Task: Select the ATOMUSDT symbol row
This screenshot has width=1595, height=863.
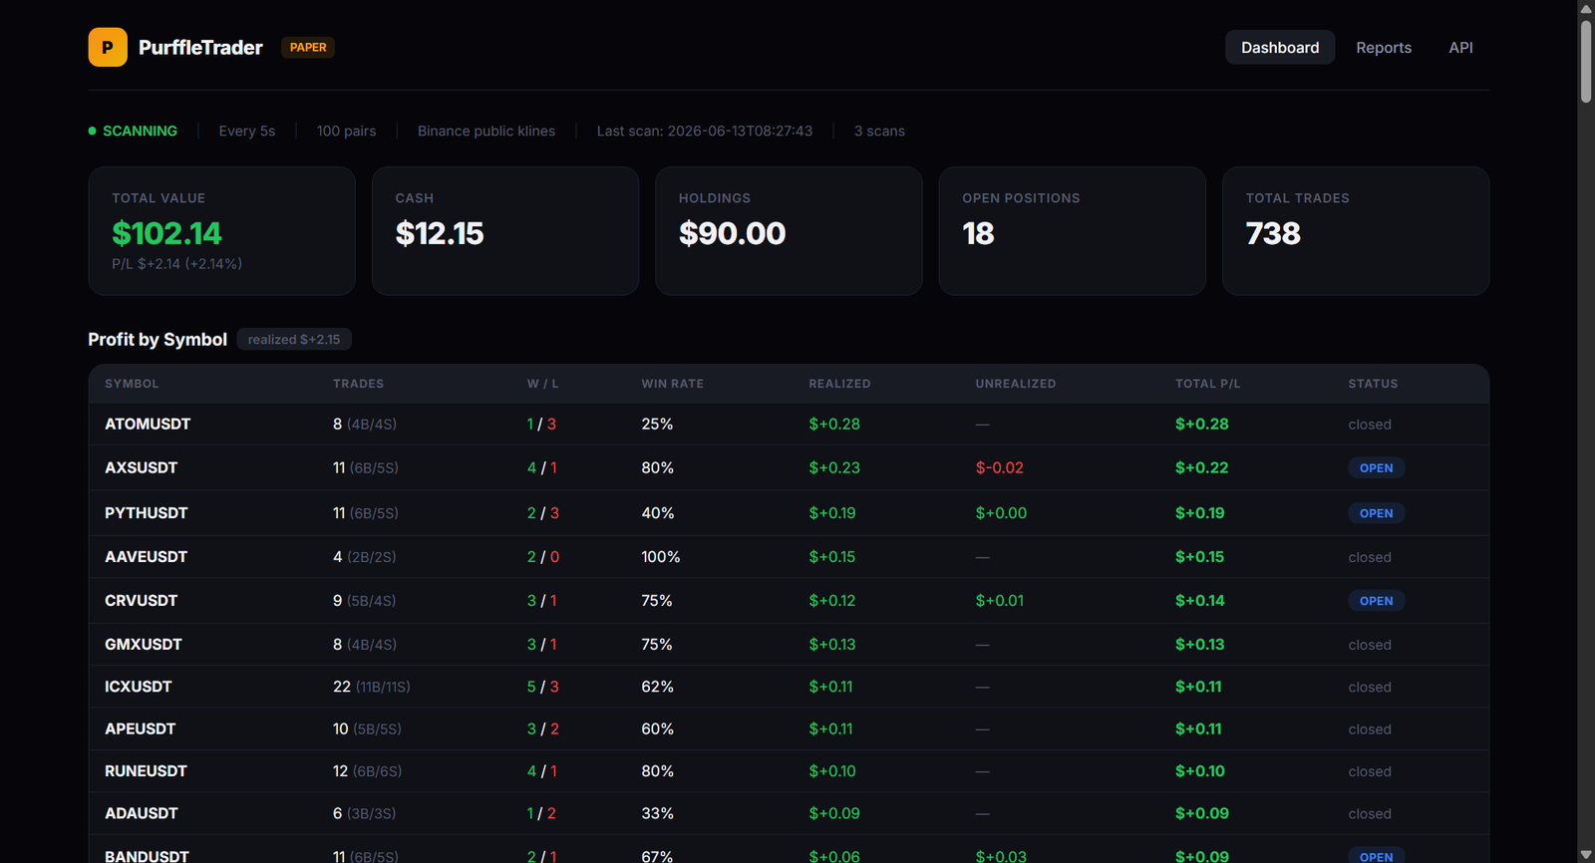Action: pyautogui.click(x=789, y=424)
